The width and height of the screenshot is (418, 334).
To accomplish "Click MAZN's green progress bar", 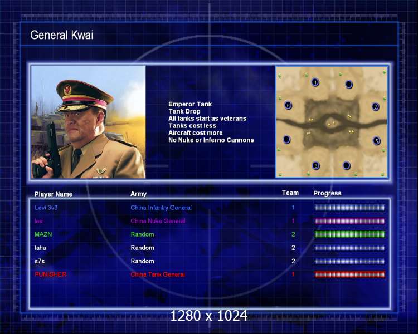I will click(350, 234).
